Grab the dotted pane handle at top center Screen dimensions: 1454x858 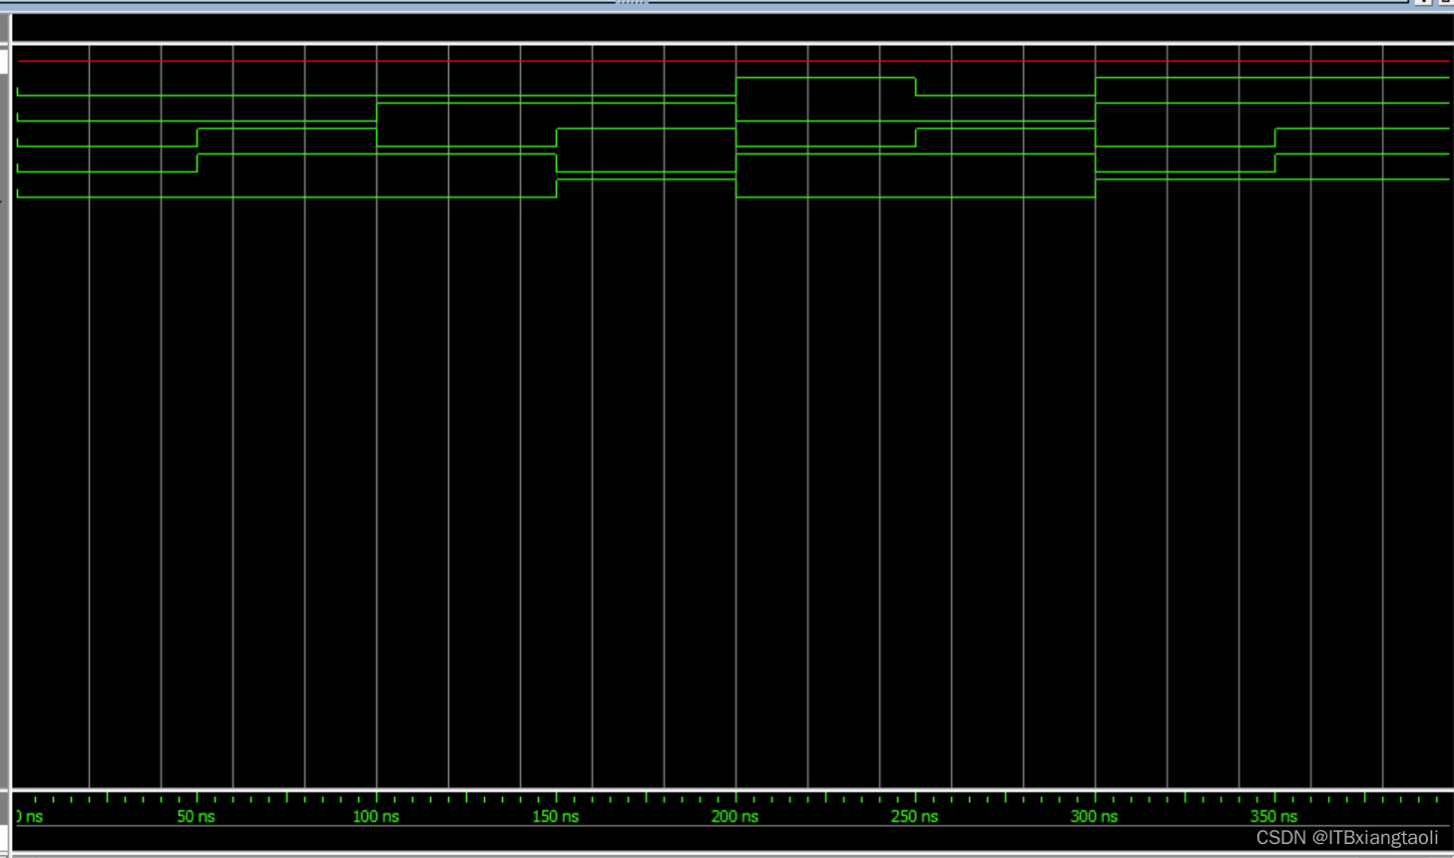pyautogui.click(x=633, y=3)
